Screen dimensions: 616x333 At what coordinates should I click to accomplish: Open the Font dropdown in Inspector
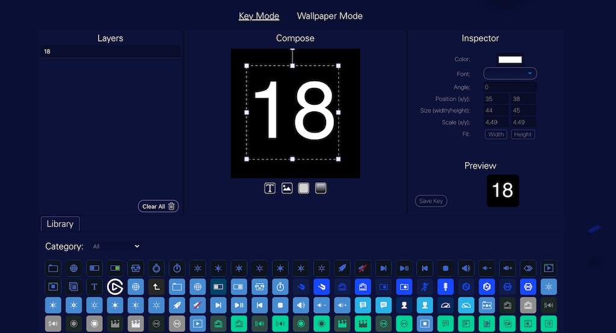(510, 73)
